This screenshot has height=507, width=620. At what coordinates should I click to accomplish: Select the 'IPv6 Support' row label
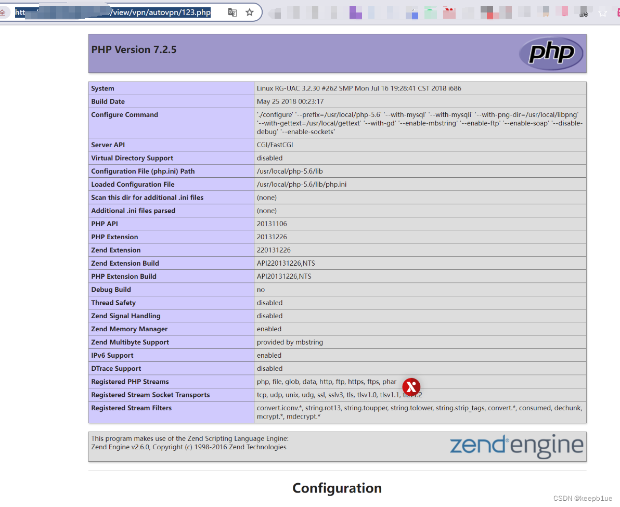[x=112, y=356]
